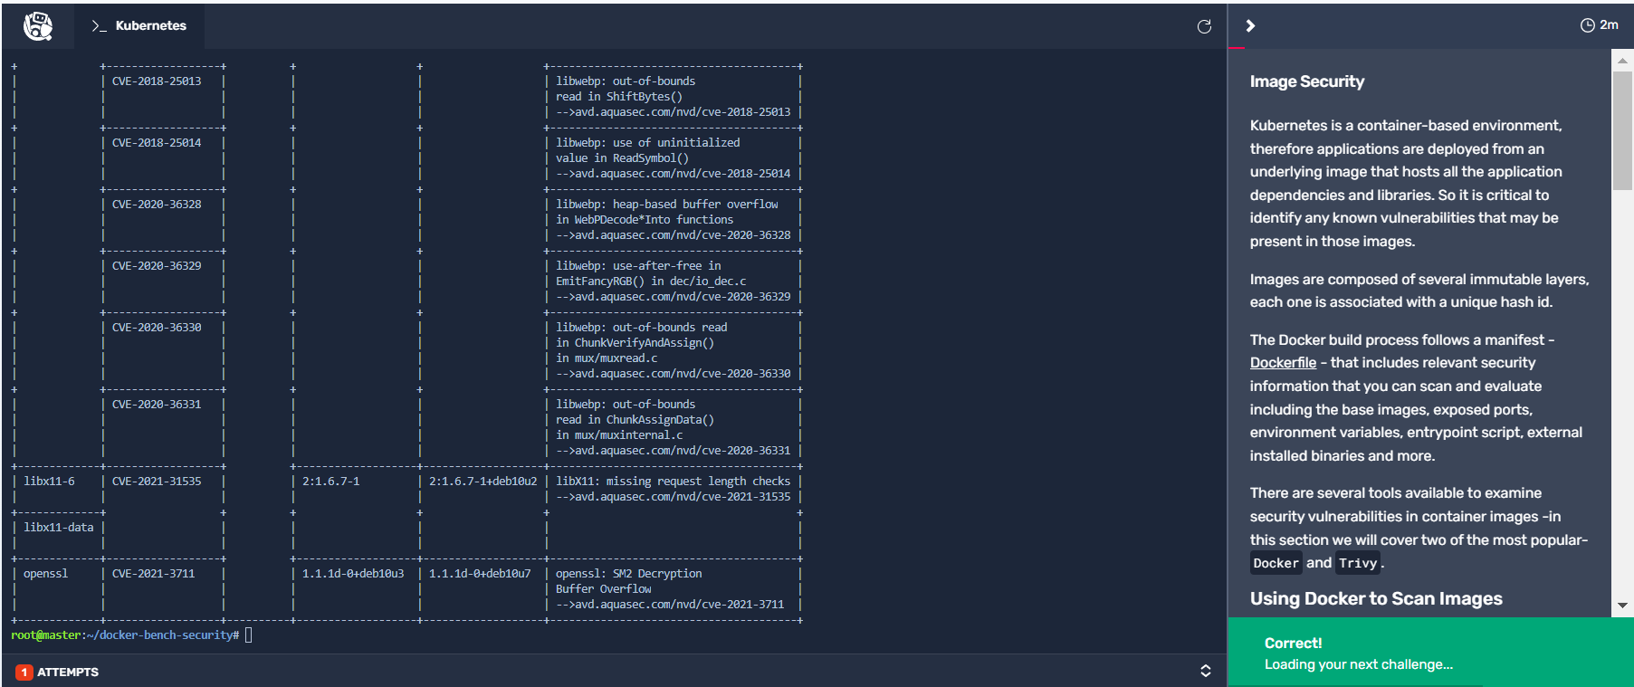Select the Kubernetes terminal tab
The height and width of the screenshot is (687, 1634).
[x=139, y=25]
